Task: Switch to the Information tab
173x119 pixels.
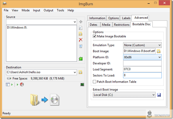Action: tap(97, 18)
